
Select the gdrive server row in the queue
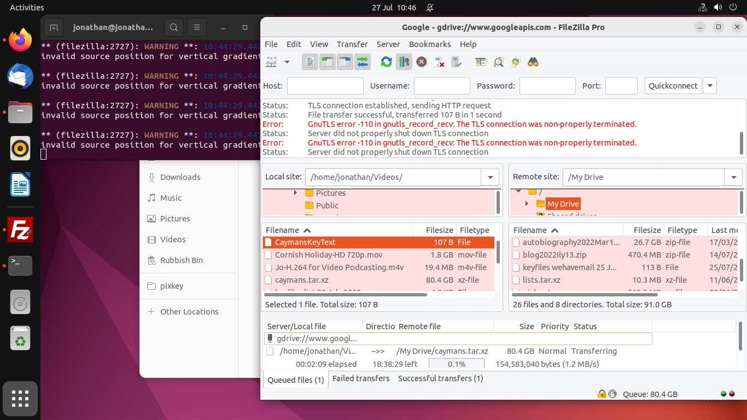click(458, 339)
